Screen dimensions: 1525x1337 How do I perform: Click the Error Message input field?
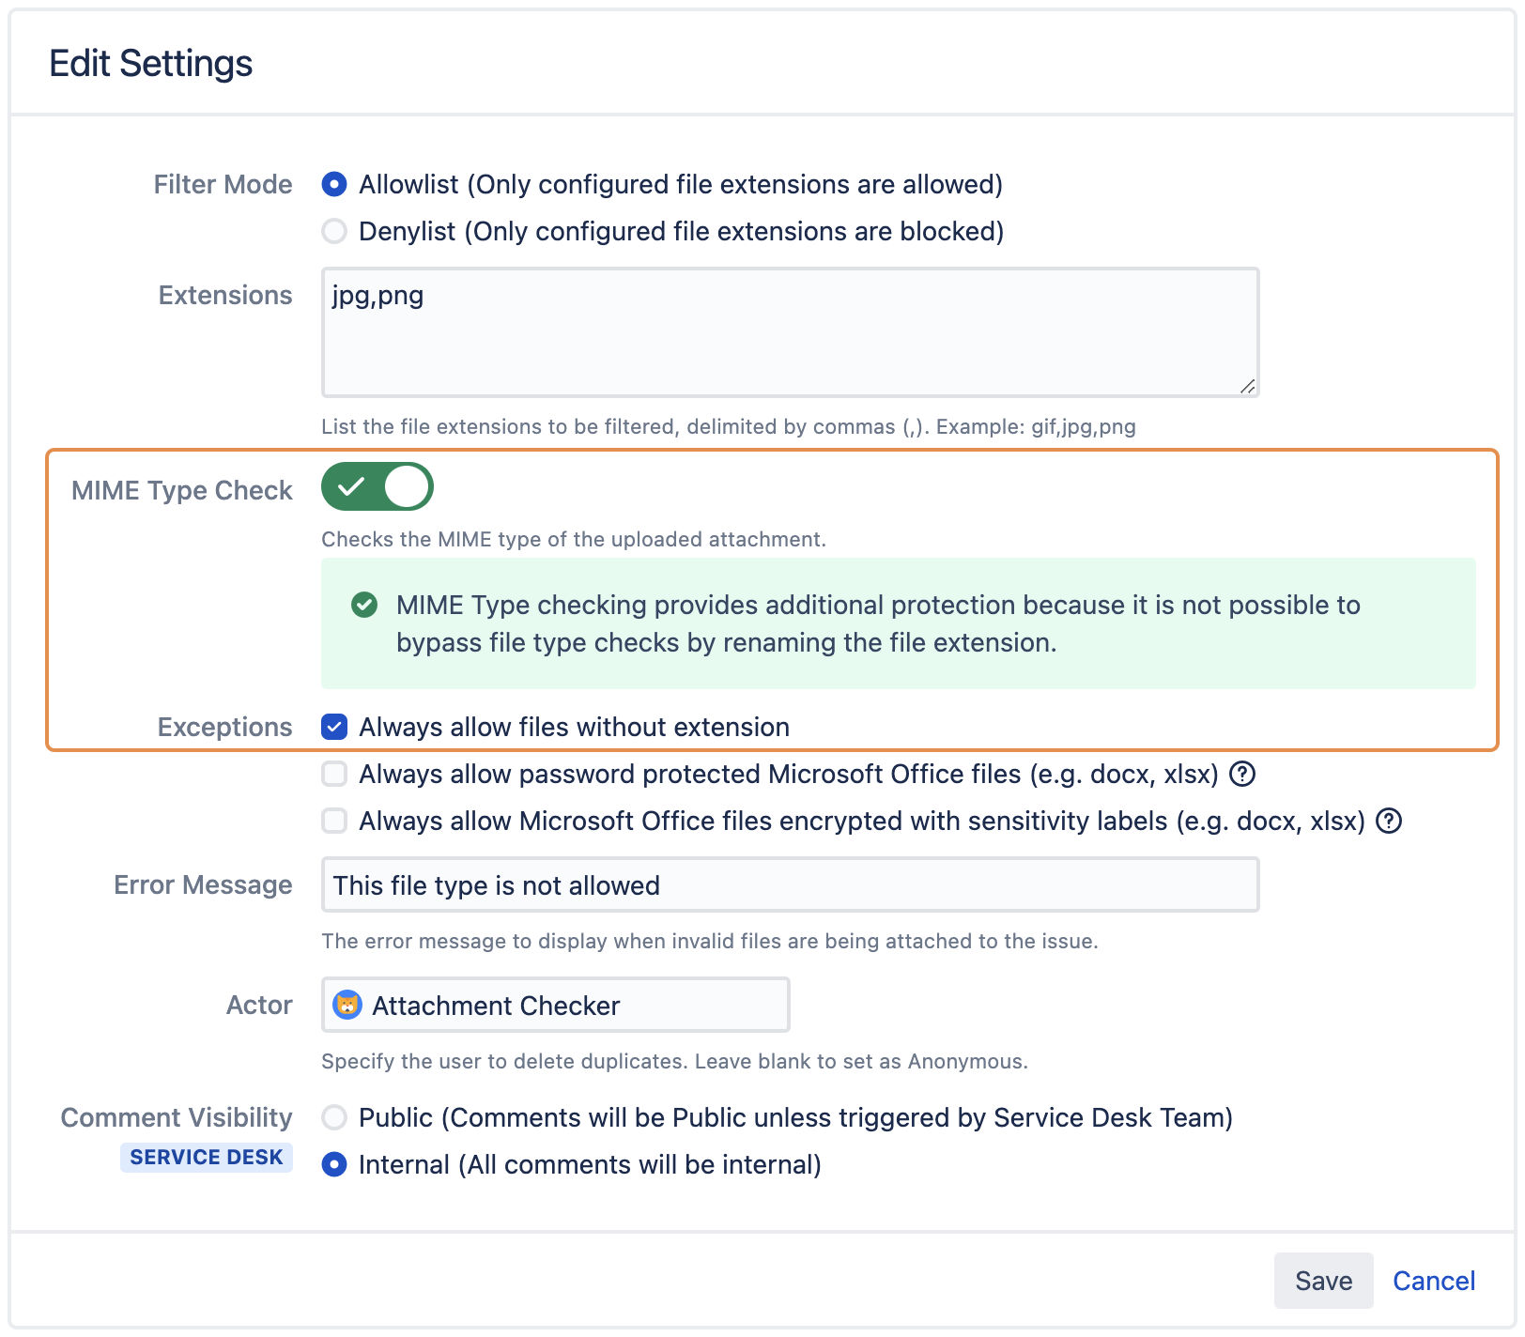click(789, 884)
